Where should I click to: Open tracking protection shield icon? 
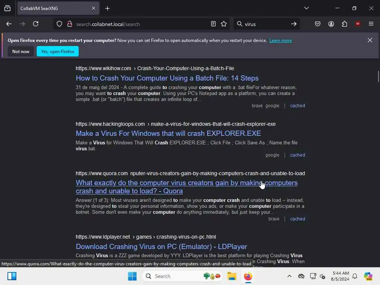59,24
